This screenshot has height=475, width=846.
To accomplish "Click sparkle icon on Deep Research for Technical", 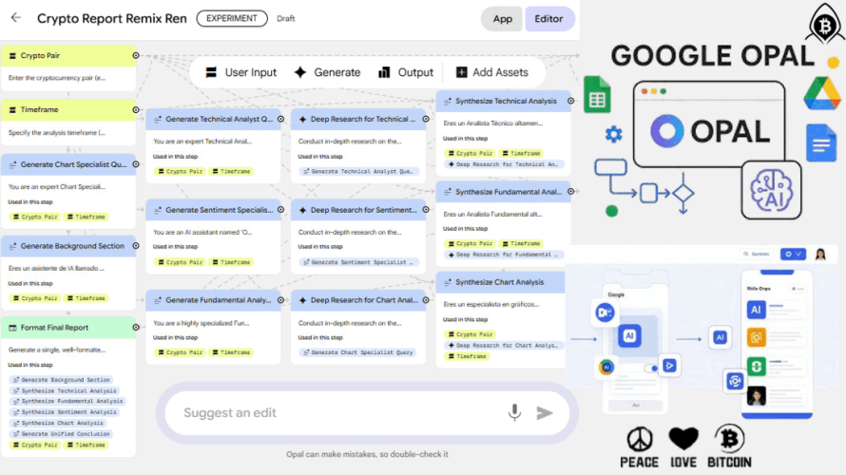I will 302,119.
